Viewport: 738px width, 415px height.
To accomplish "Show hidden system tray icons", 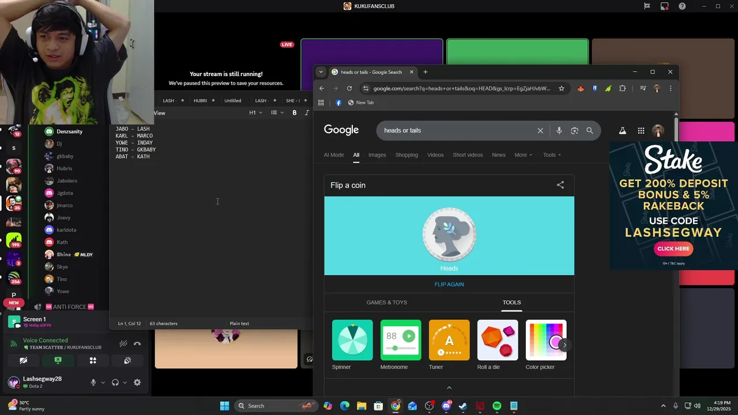I will pos(663,406).
